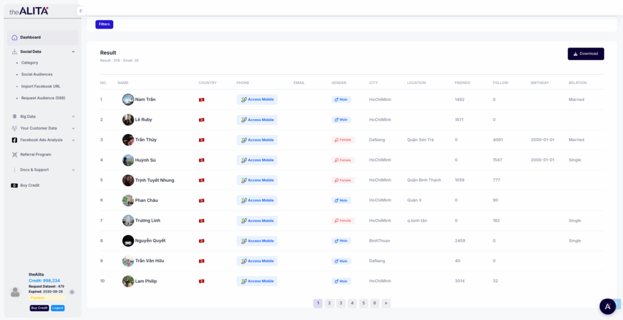Click the Buy Credit wallet icon in menu
Image resolution: width=623 pixels, height=320 pixels.
click(15, 185)
